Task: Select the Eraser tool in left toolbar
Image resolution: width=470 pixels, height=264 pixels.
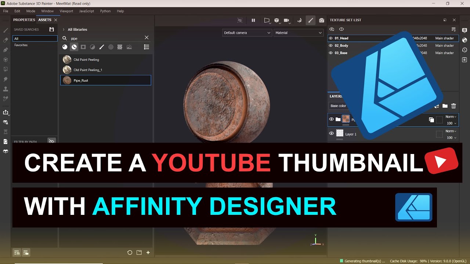Action: pos(6,40)
